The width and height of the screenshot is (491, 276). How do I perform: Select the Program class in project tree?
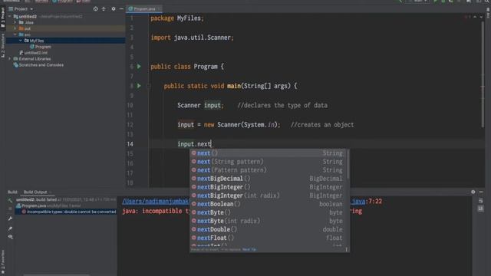(x=41, y=47)
